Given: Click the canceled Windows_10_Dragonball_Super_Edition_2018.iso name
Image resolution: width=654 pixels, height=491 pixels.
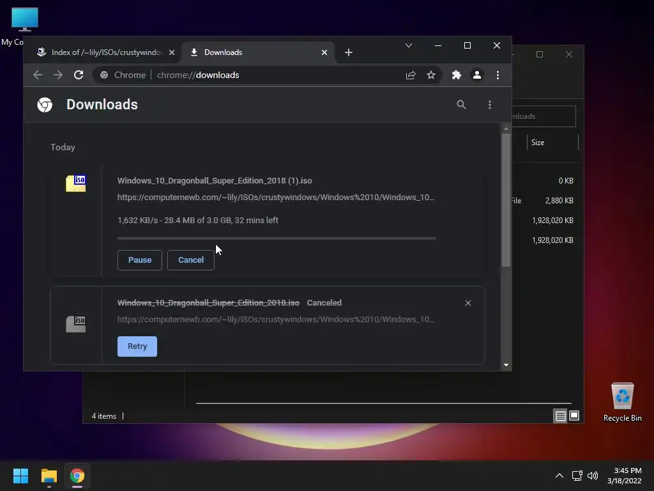Looking at the screenshot, I should point(208,303).
